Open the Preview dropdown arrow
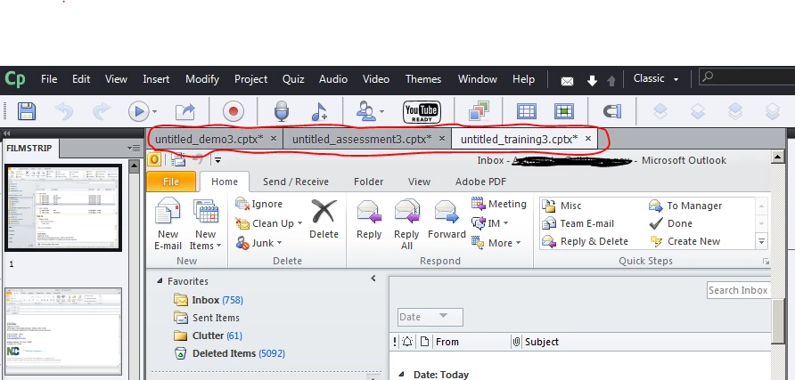Viewport: 795px width, 380px height. click(x=155, y=112)
